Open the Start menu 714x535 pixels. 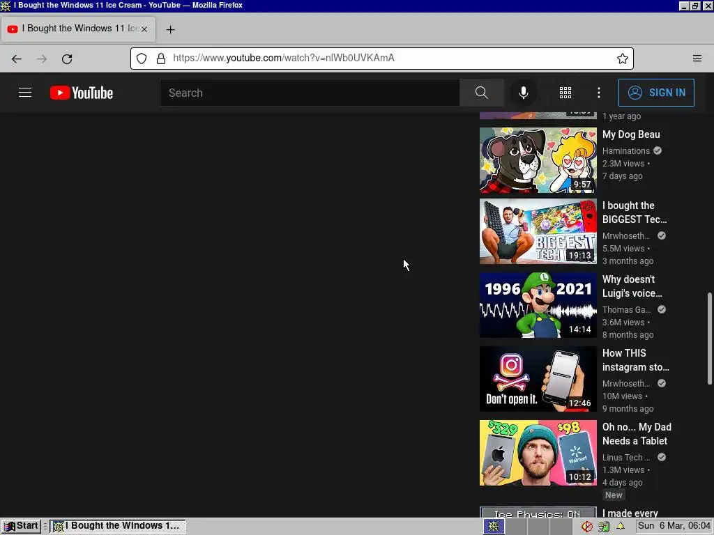(x=21, y=526)
